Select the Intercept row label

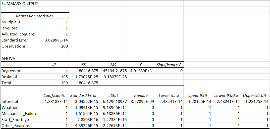click(x=20, y=102)
